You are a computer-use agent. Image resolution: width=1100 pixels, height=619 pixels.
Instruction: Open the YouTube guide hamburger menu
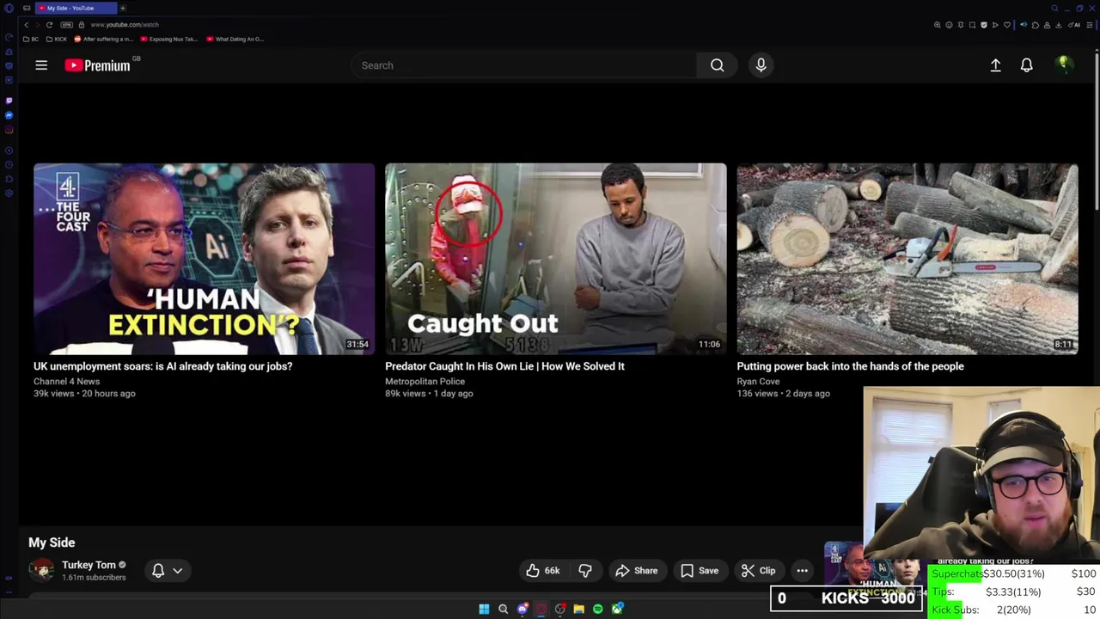[41, 65]
